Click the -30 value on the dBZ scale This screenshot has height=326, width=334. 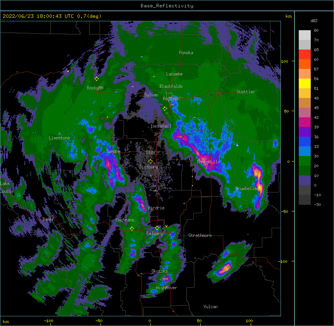(x=317, y=205)
